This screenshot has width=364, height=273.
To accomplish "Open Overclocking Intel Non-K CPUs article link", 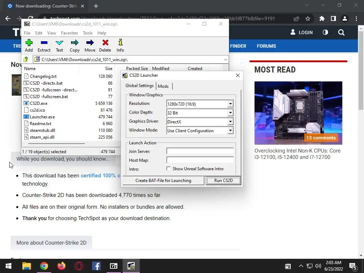I will click(x=298, y=154).
